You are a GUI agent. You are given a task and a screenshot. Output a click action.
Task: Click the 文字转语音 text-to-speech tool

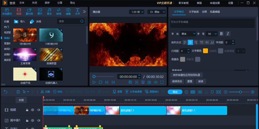point(133,92)
